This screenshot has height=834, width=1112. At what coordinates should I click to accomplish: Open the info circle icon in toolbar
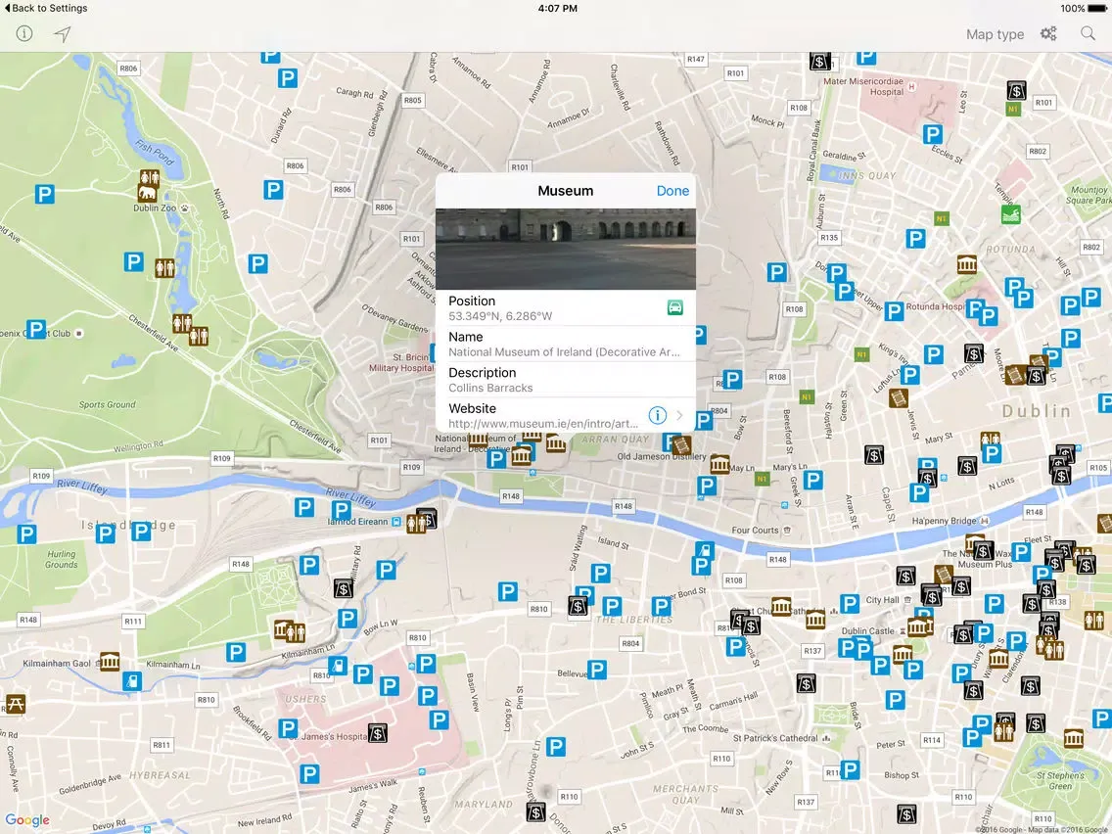[x=24, y=33]
